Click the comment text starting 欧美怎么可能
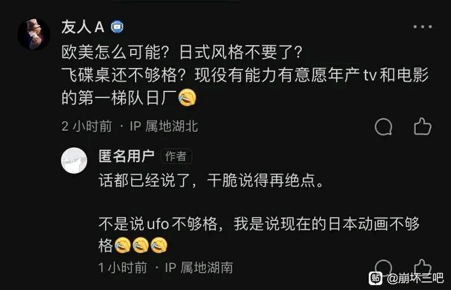 tap(245, 75)
